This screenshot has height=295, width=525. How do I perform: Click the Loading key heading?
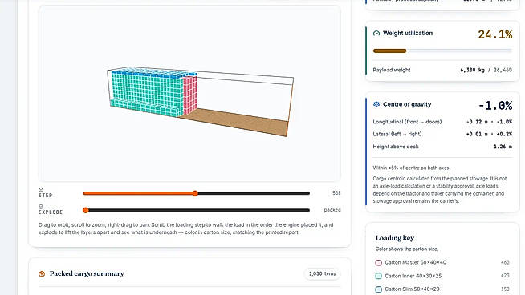395,238
